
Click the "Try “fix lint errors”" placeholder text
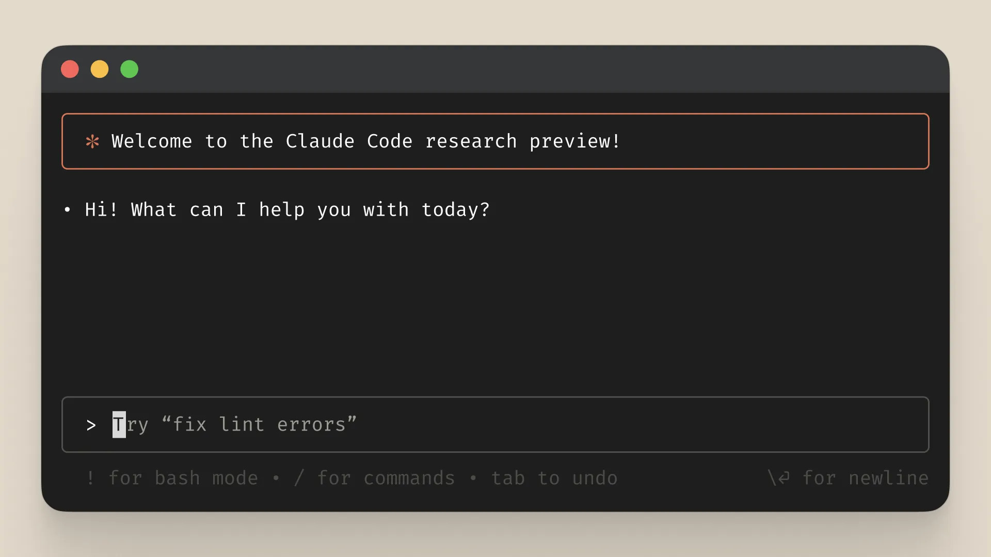(x=235, y=425)
